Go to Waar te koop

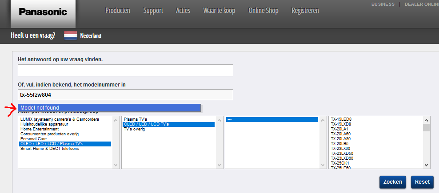[219, 11]
